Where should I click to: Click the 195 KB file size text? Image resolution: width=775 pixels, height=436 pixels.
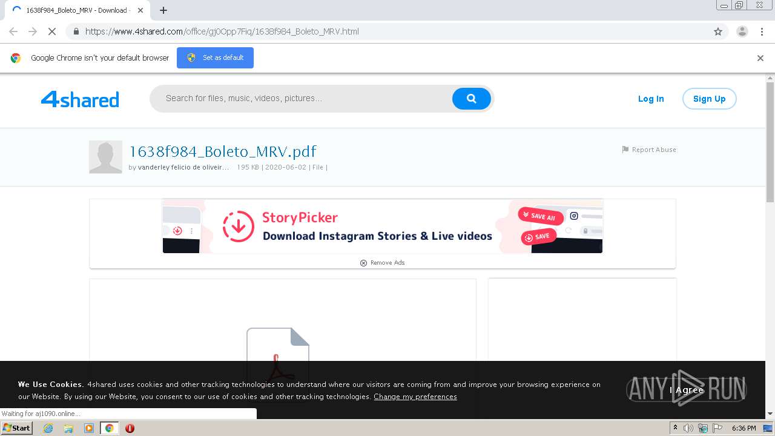[248, 167]
